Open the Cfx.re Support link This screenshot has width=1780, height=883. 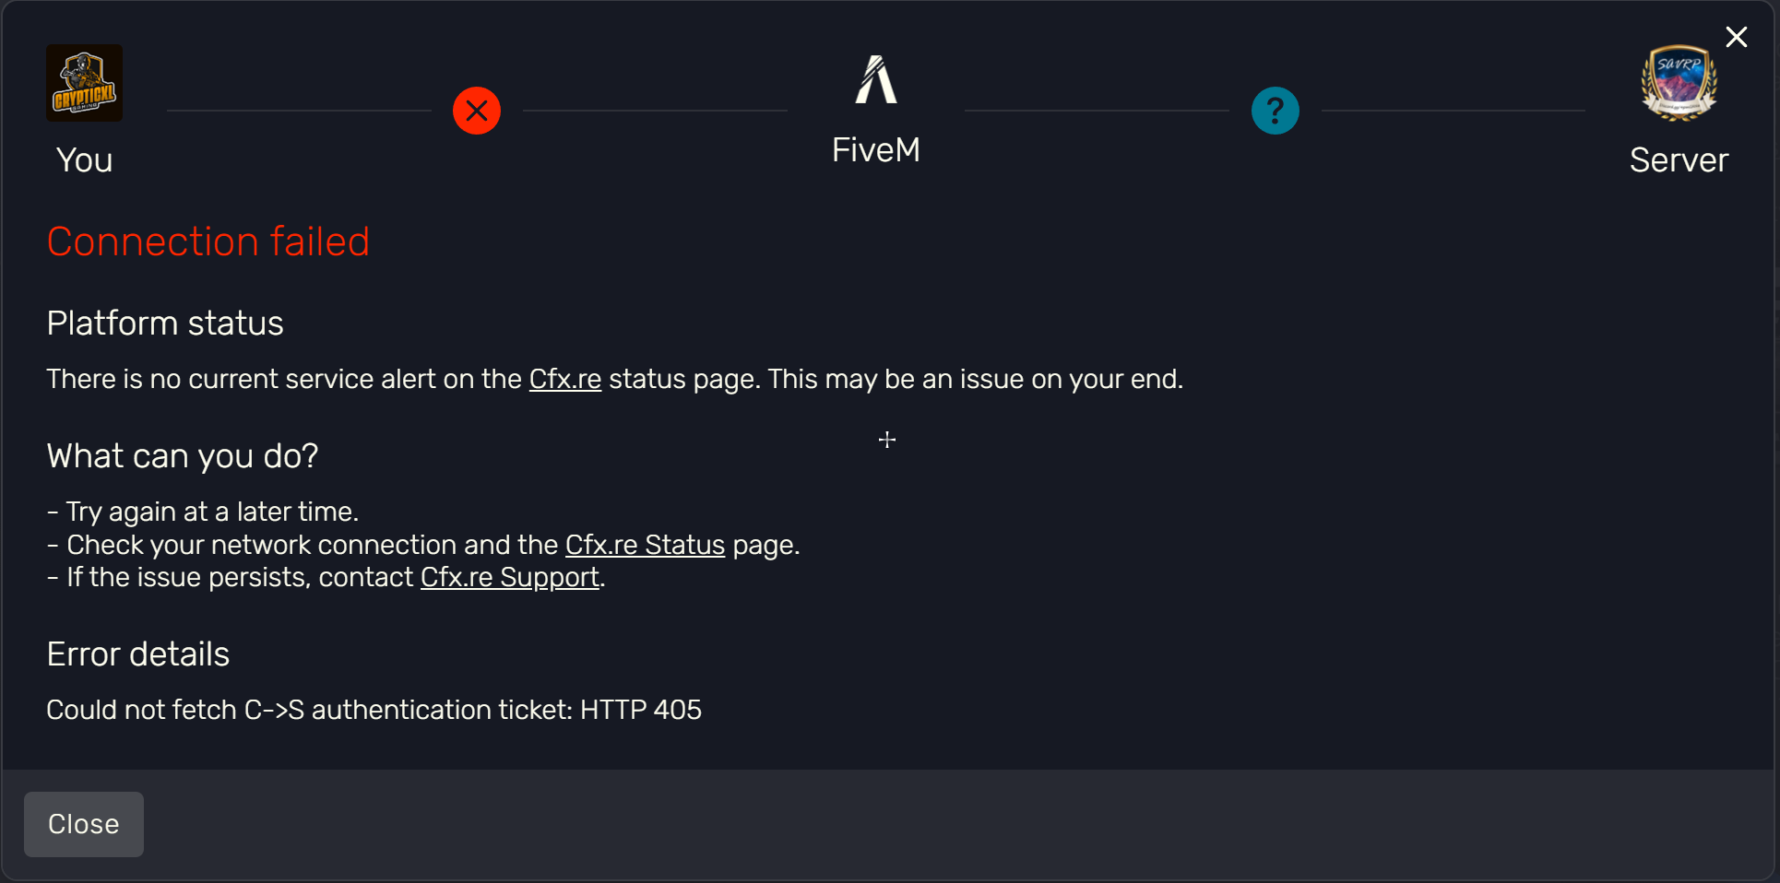[x=510, y=577]
